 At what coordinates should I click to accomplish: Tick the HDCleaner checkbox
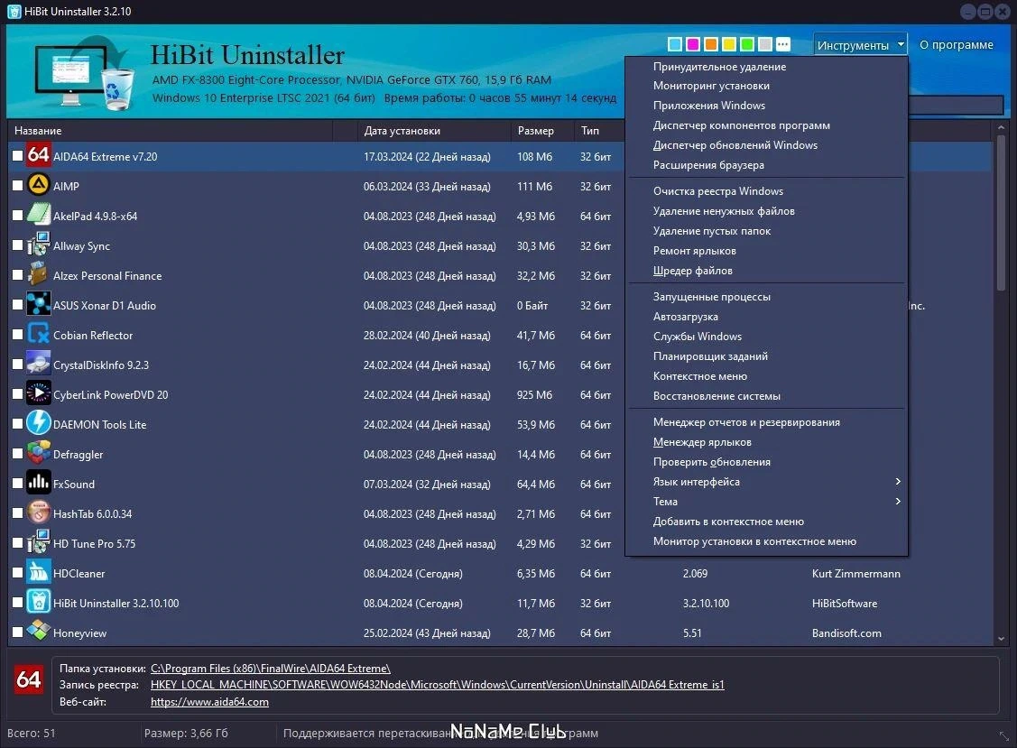click(17, 573)
